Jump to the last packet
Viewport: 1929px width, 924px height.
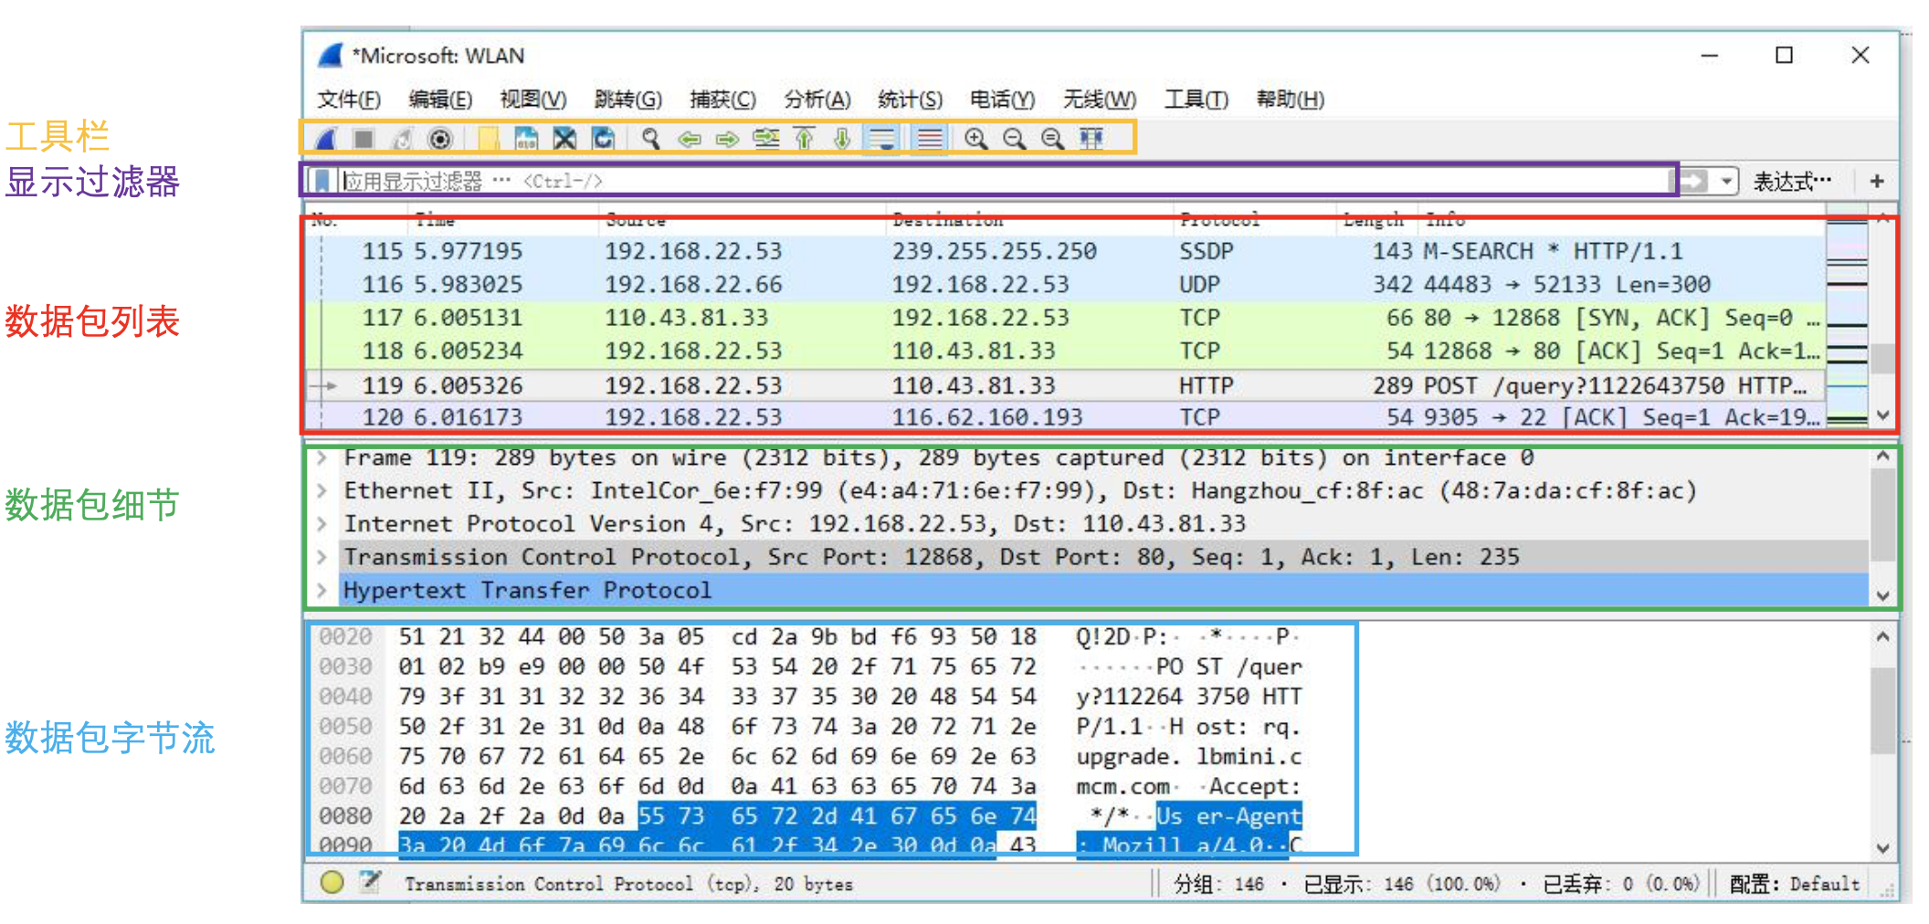click(842, 139)
